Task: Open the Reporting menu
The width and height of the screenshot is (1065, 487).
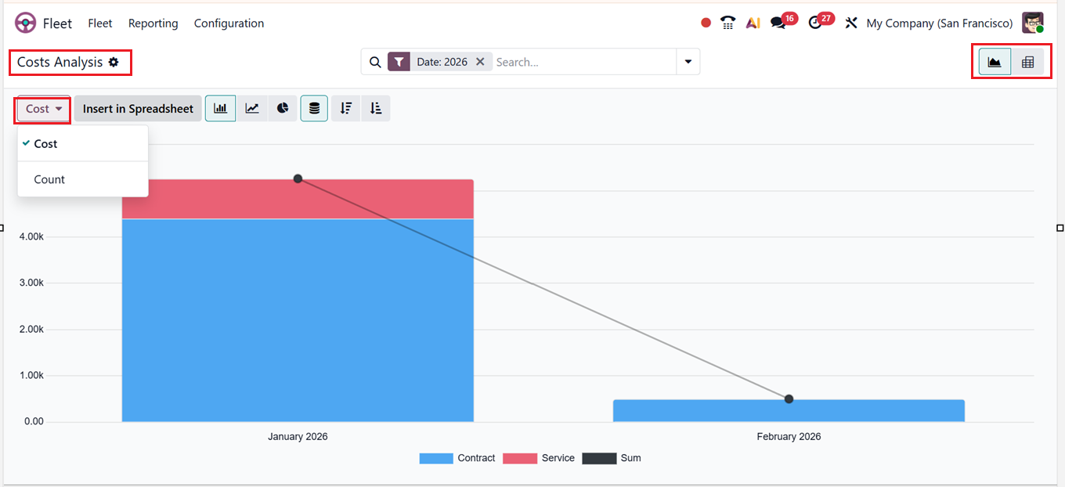Action: pyautogui.click(x=153, y=23)
